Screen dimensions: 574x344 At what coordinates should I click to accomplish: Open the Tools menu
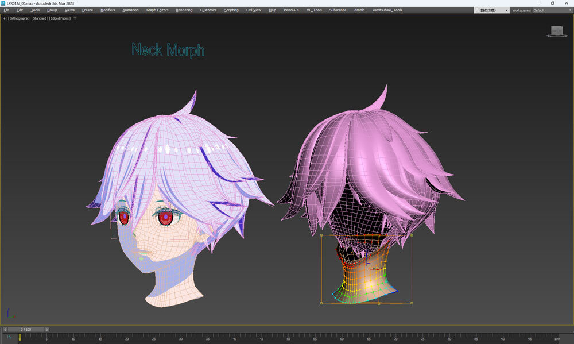[x=35, y=10]
